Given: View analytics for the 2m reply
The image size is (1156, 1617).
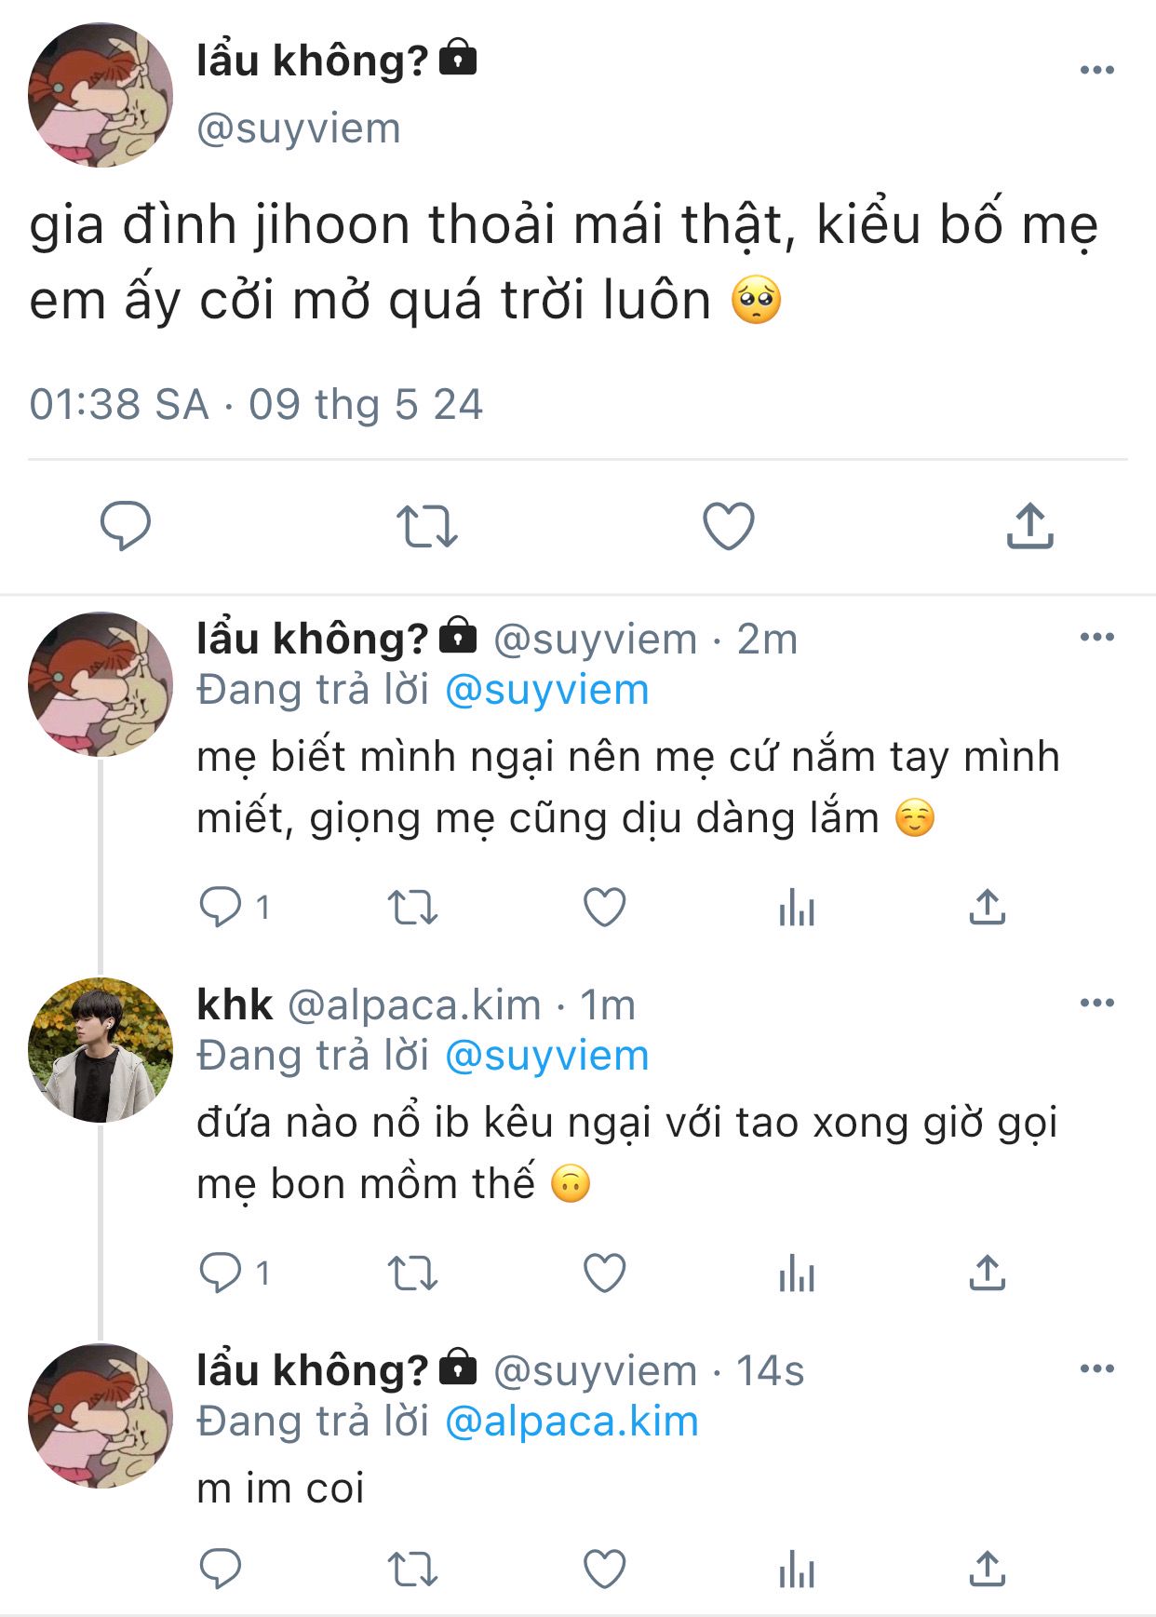Looking at the screenshot, I should (797, 908).
